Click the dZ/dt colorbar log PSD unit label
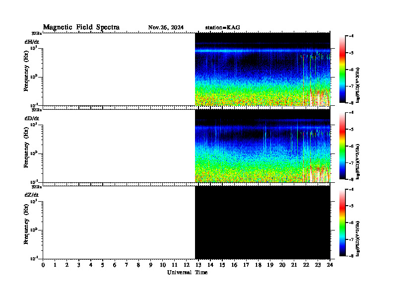The height and width of the screenshot is (304, 393). [x=358, y=238]
